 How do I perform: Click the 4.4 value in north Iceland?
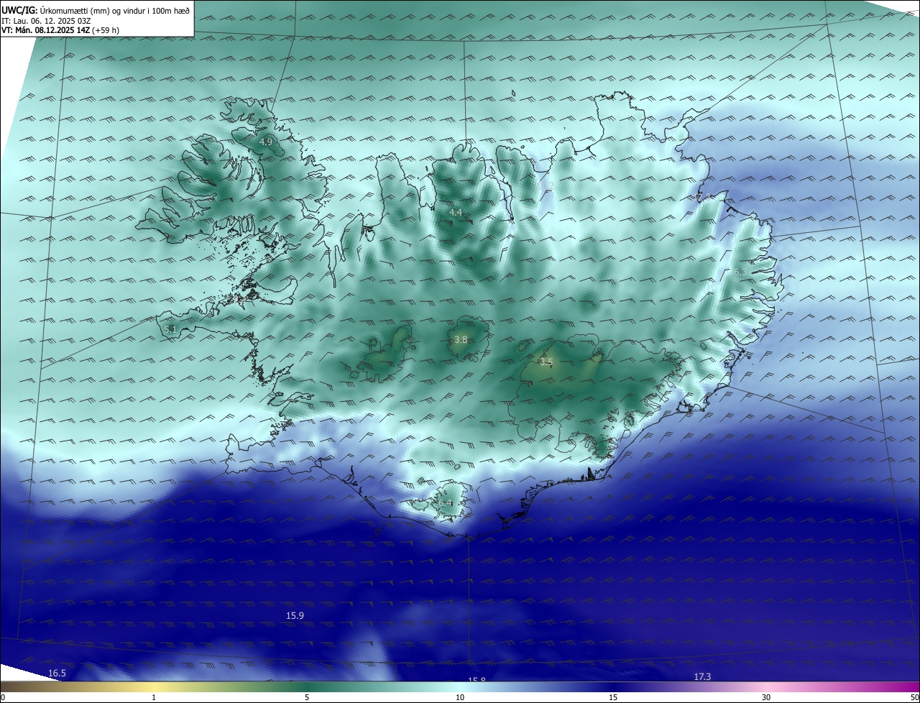point(456,213)
